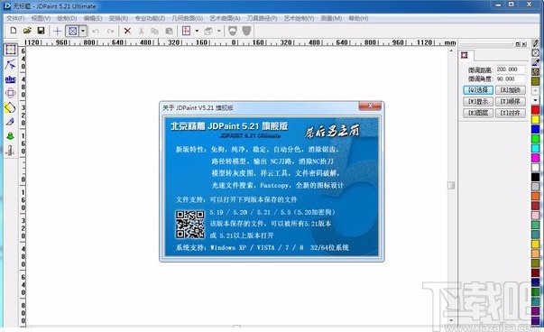Viewport: 544px width, 332px height.
Task: Select the curve drawing tool in left toolbar
Action: pyautogui.click(x=11, y=65)
